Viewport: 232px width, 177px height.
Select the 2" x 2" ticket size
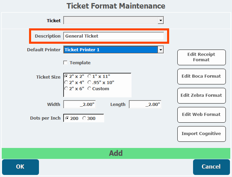pyautogui.click(x=66, y=77)
